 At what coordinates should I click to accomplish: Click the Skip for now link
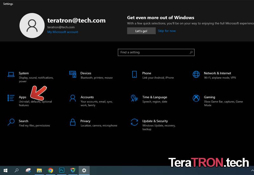coord(167,31)
